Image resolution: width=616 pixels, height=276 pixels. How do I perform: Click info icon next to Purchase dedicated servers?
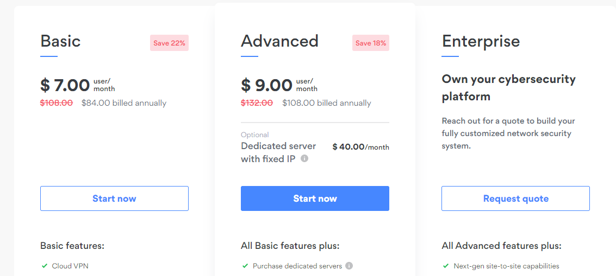(349, 266)
